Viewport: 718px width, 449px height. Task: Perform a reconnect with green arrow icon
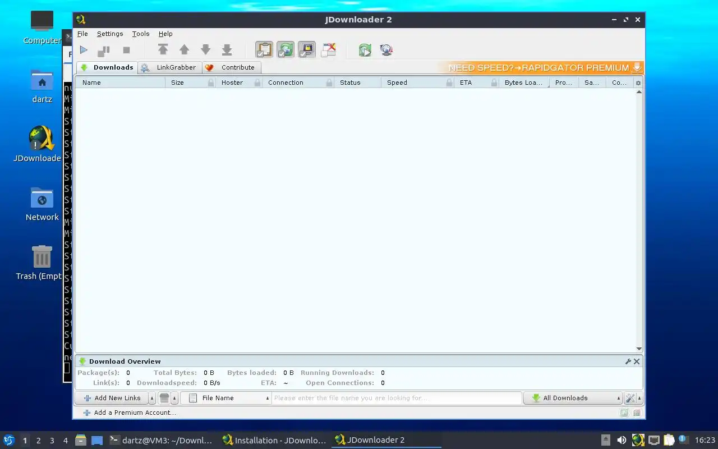pyautogui.click(x=365, y=50)
